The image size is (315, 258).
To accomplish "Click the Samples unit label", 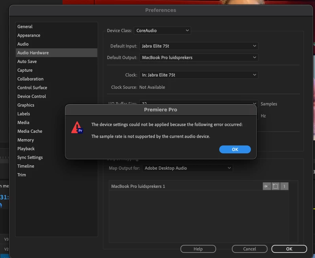I will [269, 104].
